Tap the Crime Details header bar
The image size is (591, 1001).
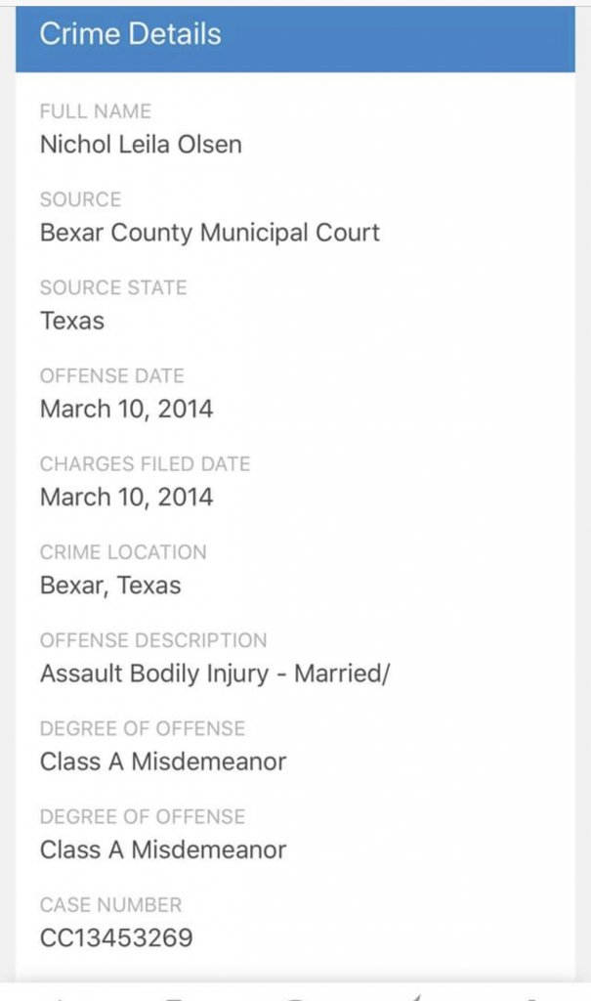(x=295, y=36)
